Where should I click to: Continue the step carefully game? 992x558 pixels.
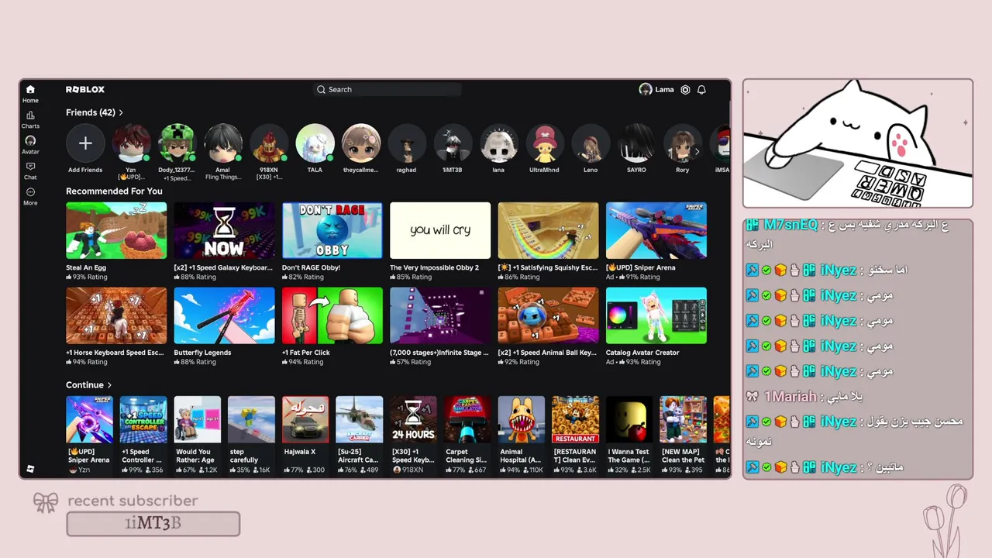pos(251,419)
